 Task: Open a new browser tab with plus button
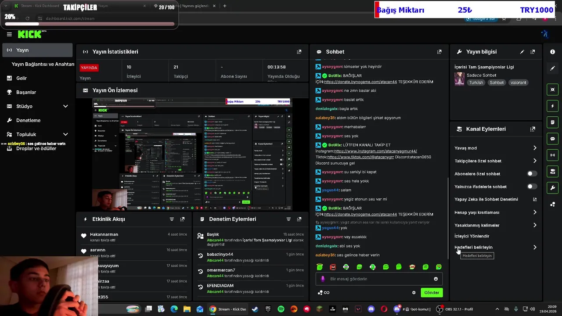pos(225,6)
